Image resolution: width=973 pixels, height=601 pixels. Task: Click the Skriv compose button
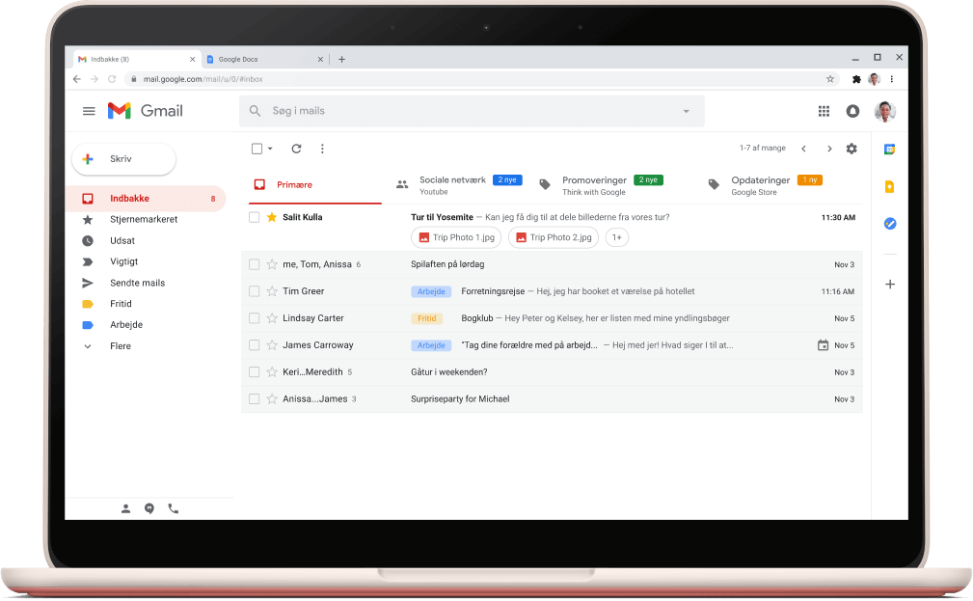click(123, 159)
